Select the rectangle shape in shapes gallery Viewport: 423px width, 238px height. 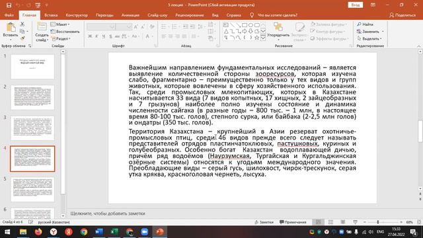[244, 25]
